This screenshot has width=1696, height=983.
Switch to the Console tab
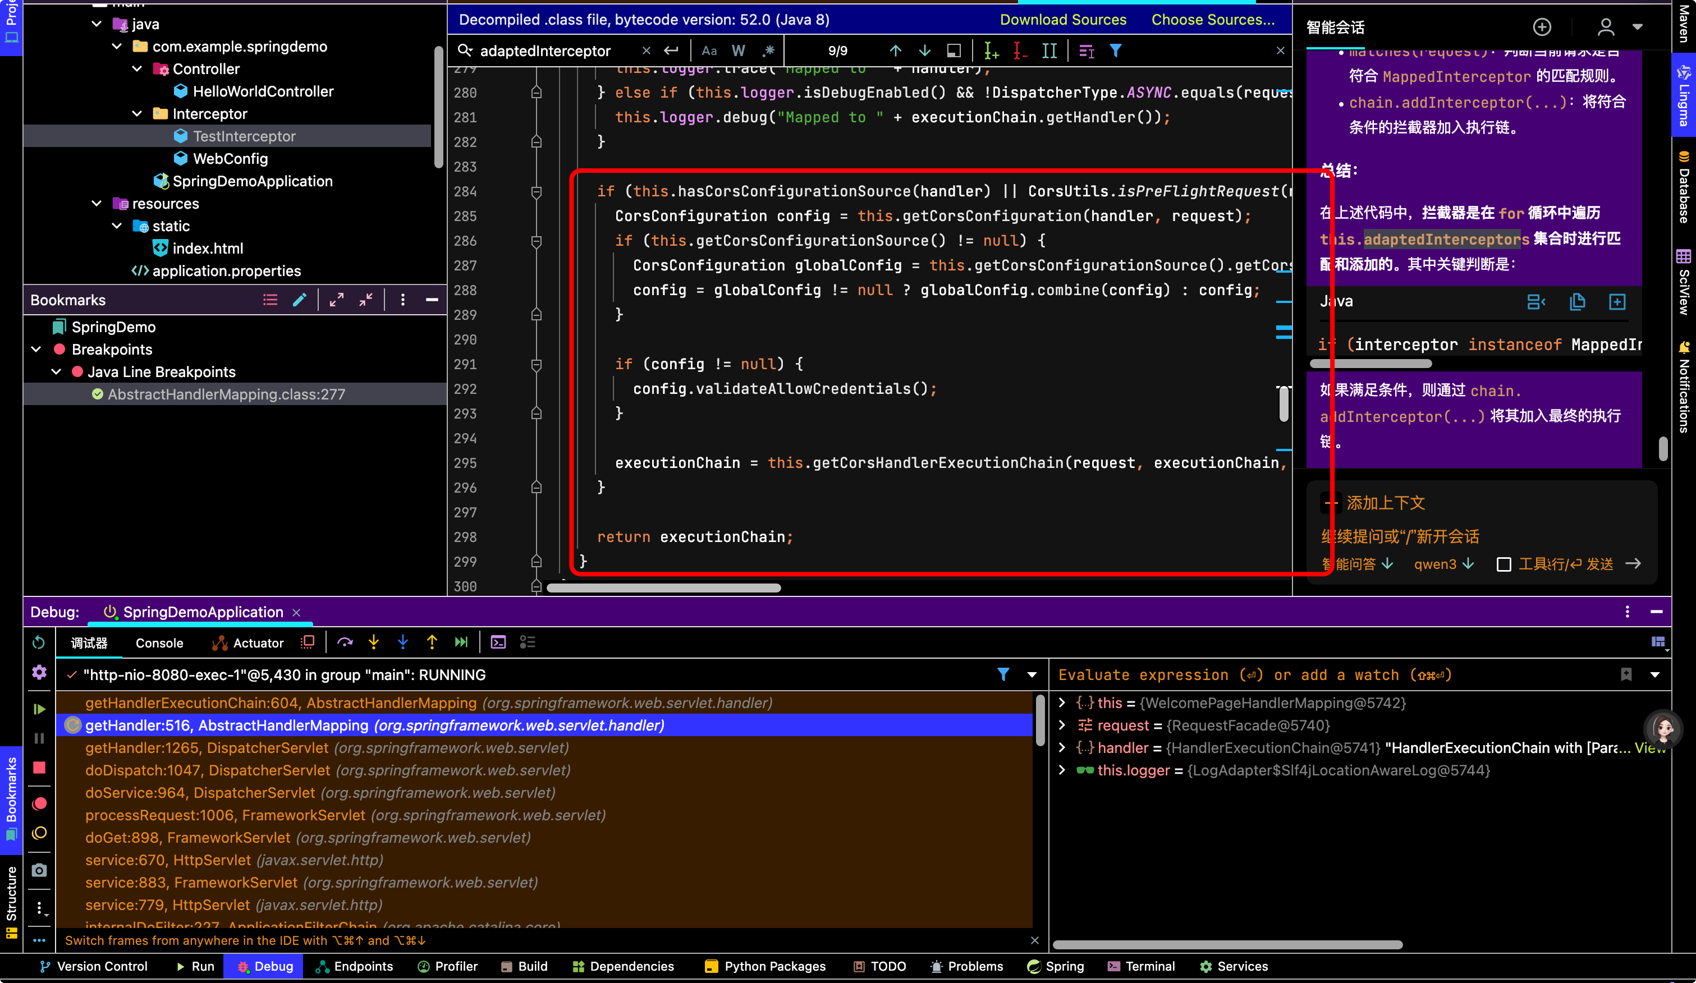pos(159,642)
